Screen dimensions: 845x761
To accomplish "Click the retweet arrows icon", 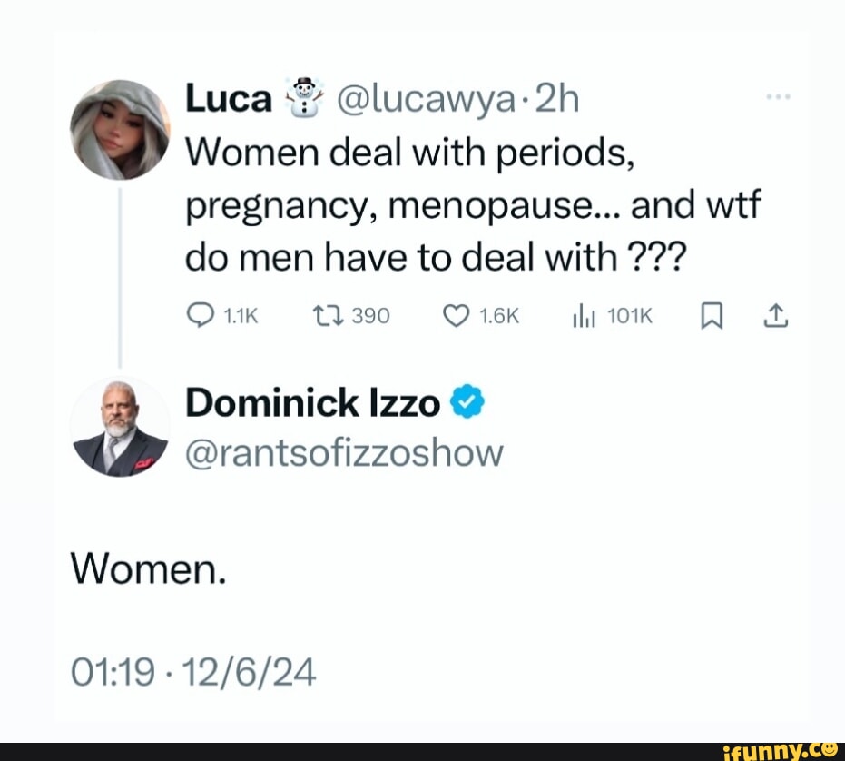I will click(329, 316).
